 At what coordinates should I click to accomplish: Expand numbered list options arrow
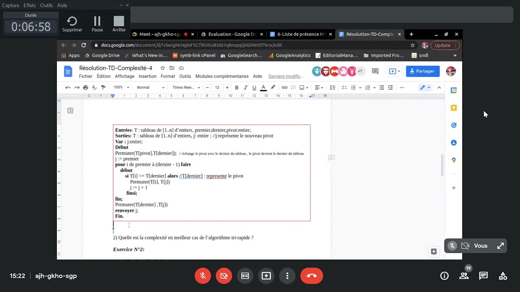[374, 88]
